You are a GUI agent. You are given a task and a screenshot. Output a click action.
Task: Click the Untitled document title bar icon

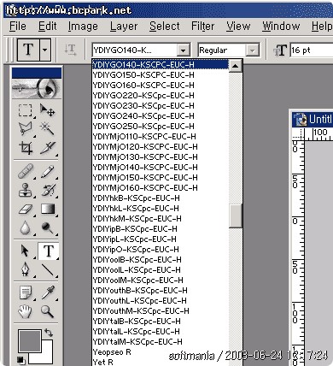(x=300, y=119)
